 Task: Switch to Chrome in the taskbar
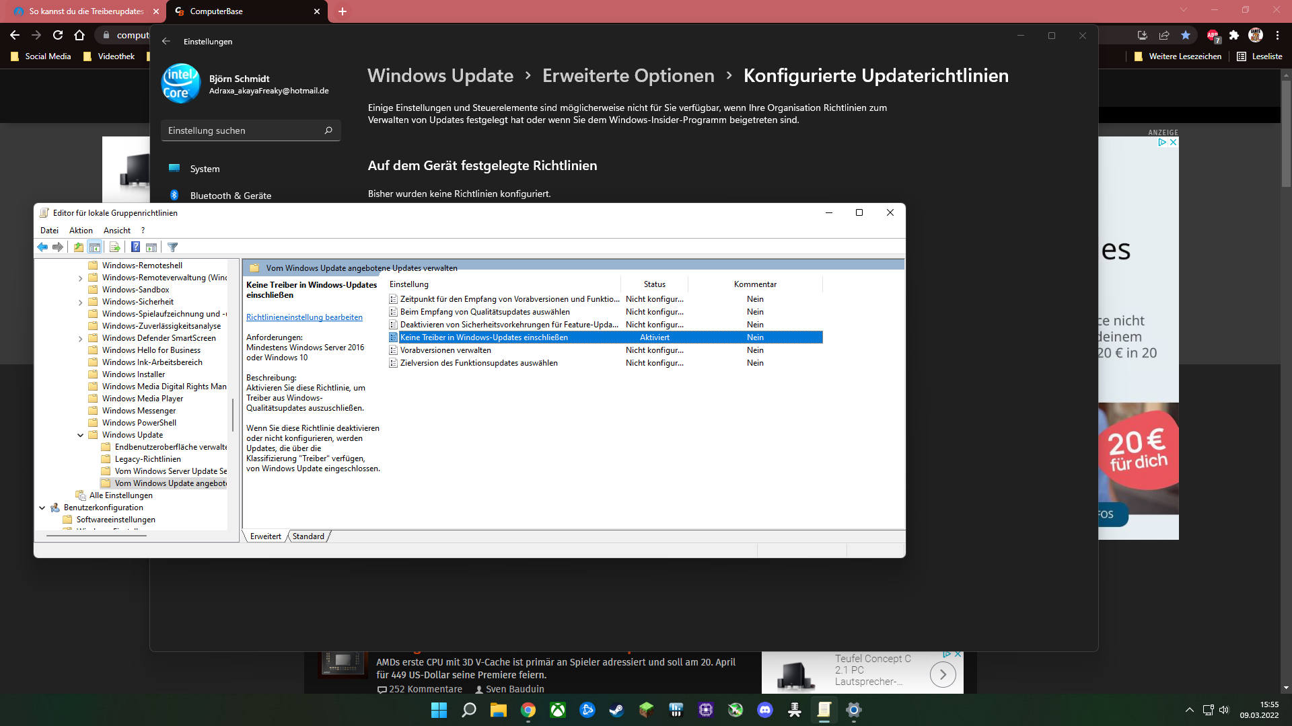528,710
